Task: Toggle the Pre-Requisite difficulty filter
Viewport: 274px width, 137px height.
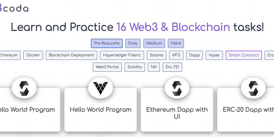Action: [x=107, y=43]
